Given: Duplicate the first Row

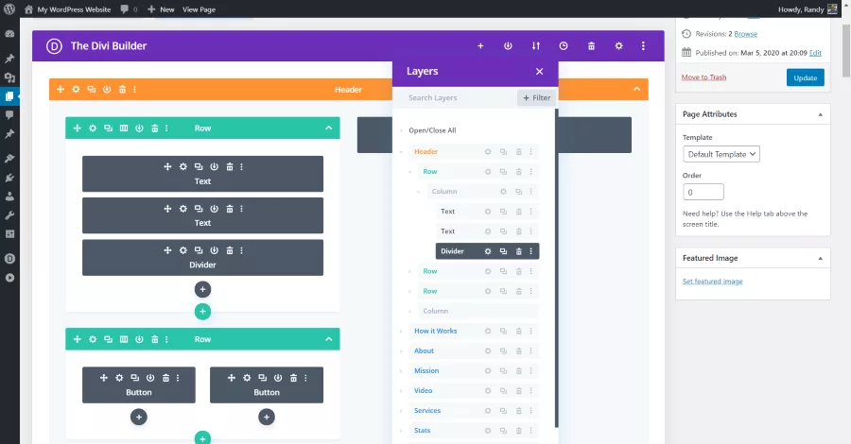Looking at the screenshot, I should coord(108,128).
